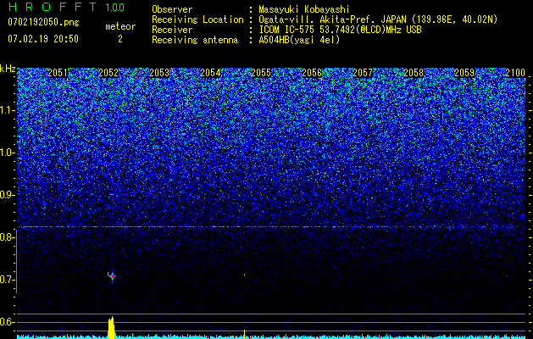Click the 2053 time marker
The width and height of the screenshot is (533, 339).
tap(159, 73)
